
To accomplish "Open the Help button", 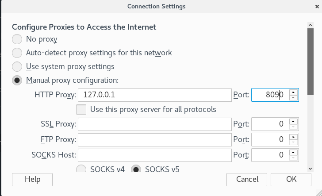I will [32, 179].
